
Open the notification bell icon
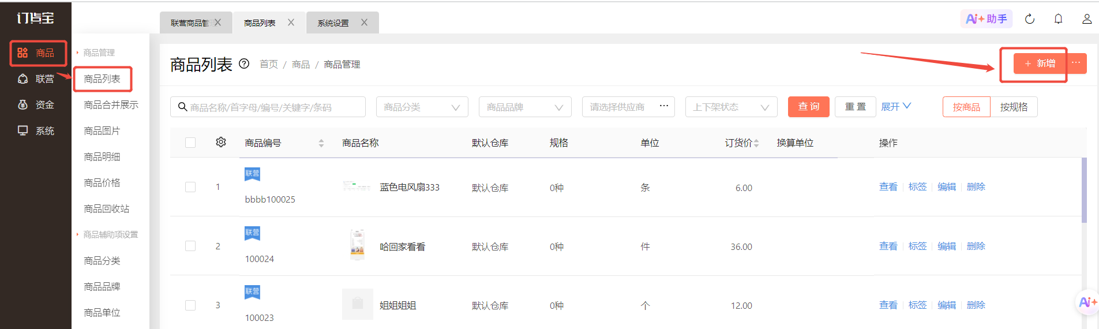pyautogui.click(x=1058, y=19)
